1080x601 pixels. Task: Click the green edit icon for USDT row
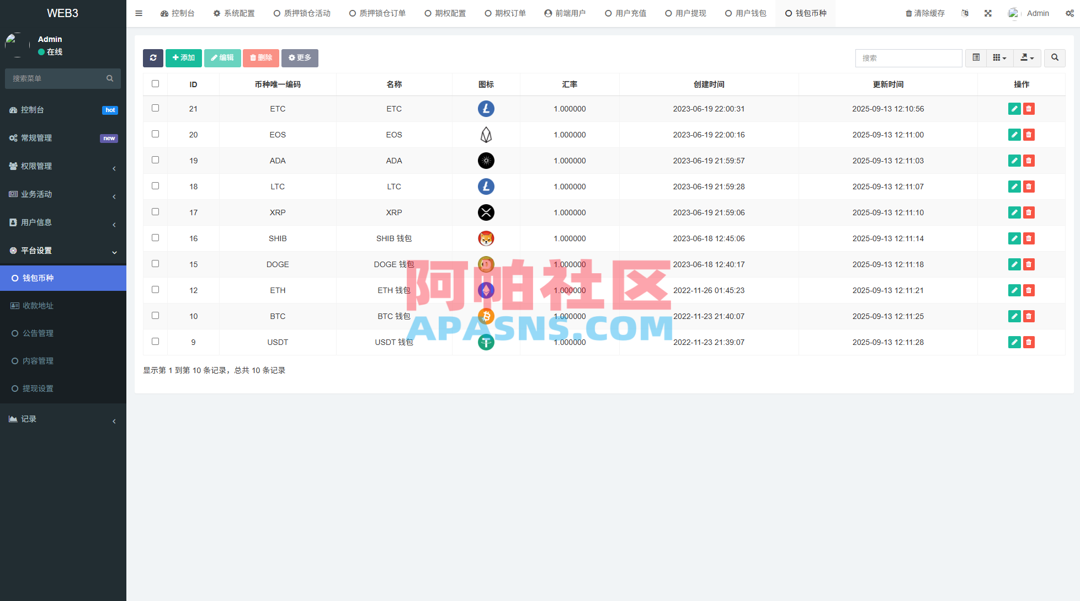coord(1014,342)
